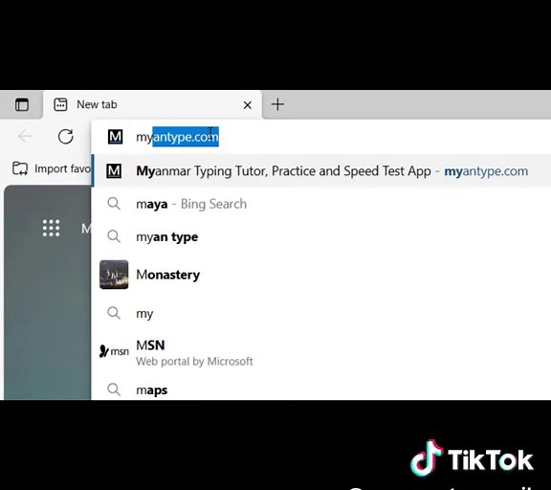Viewport: 551px width, 490px height.
Task: Click the M site icon in address bar
Action: coord(115,137)
